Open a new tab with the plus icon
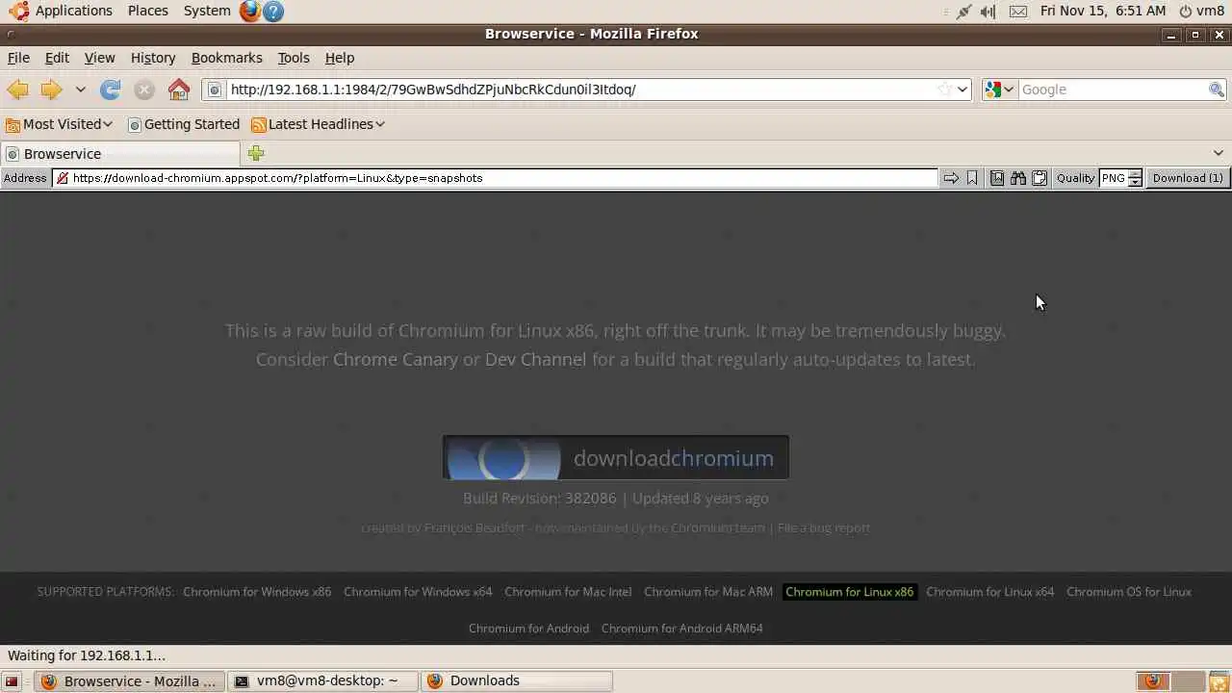Image resolution: width=1232 pixels, height=693 pixels. coord(255,153)
